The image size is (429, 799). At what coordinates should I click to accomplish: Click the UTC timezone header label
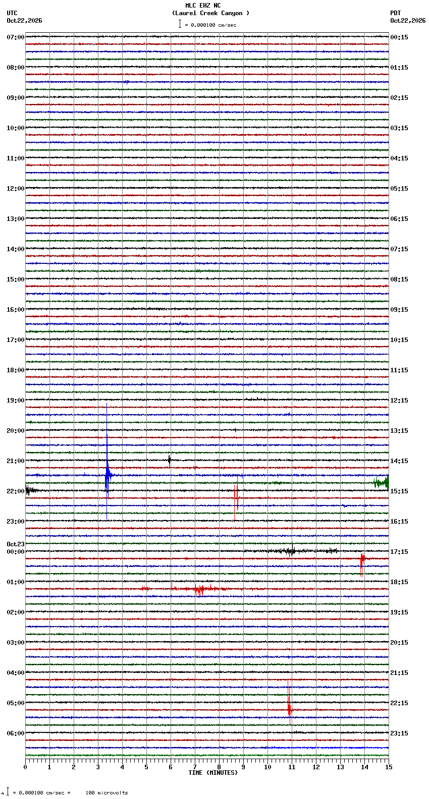12,13
